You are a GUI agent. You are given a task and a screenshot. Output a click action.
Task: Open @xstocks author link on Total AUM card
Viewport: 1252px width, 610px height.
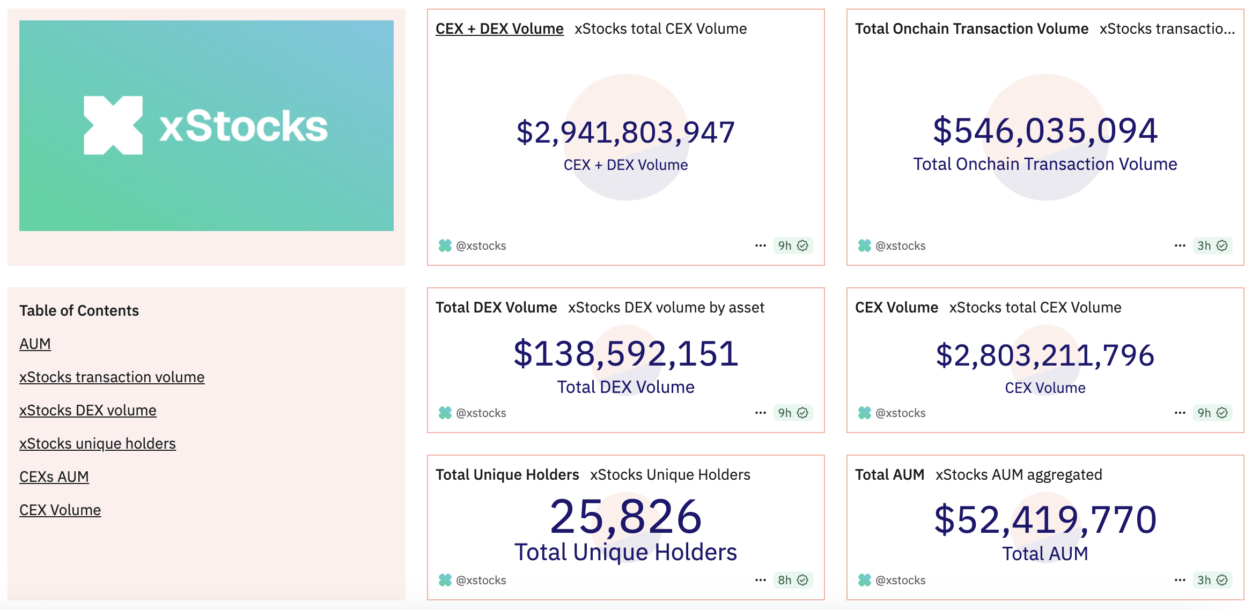point(900,580)
